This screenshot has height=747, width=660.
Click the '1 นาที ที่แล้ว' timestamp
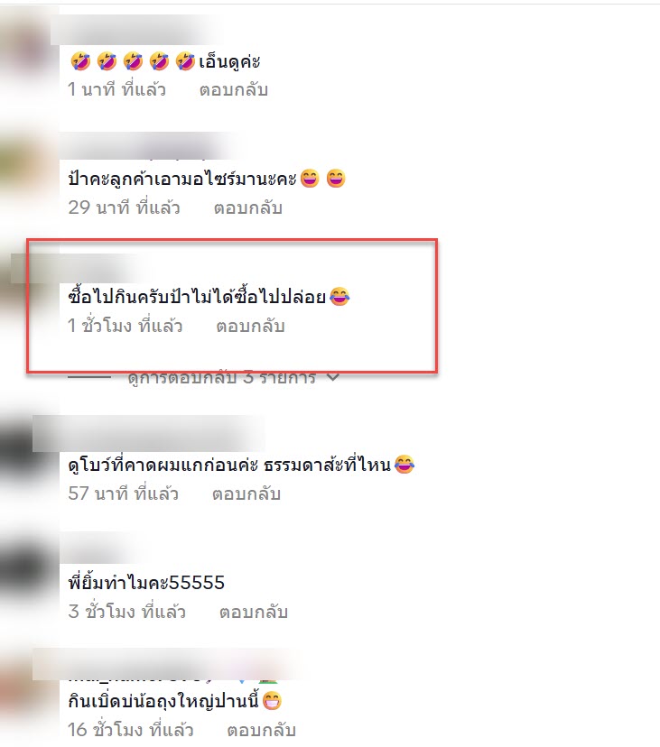point(116,89)
